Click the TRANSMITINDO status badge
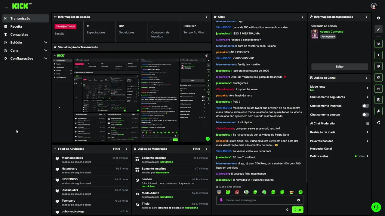 click(66, 26)
